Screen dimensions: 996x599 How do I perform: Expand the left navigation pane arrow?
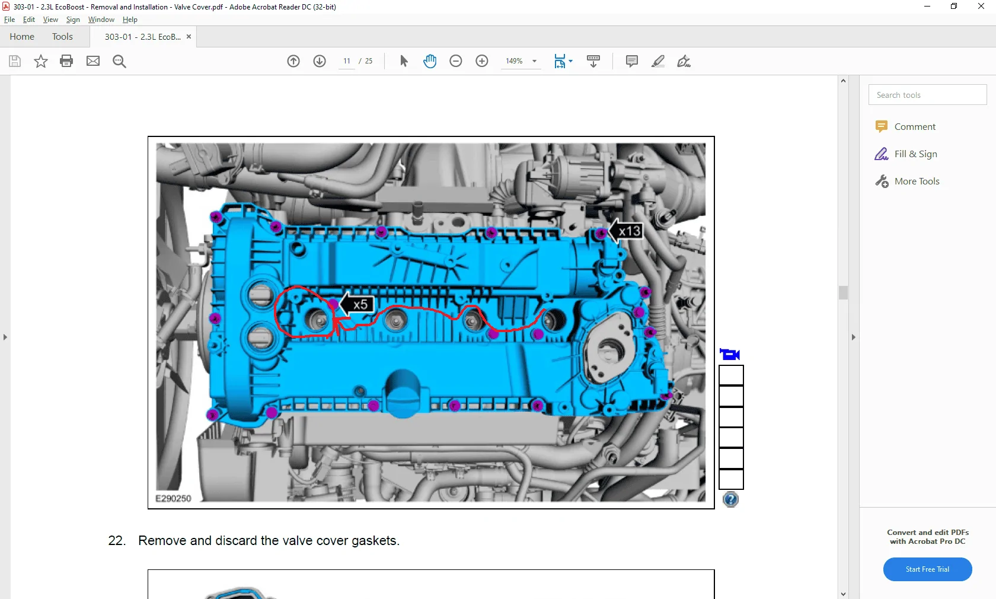[x=5, y=337]
